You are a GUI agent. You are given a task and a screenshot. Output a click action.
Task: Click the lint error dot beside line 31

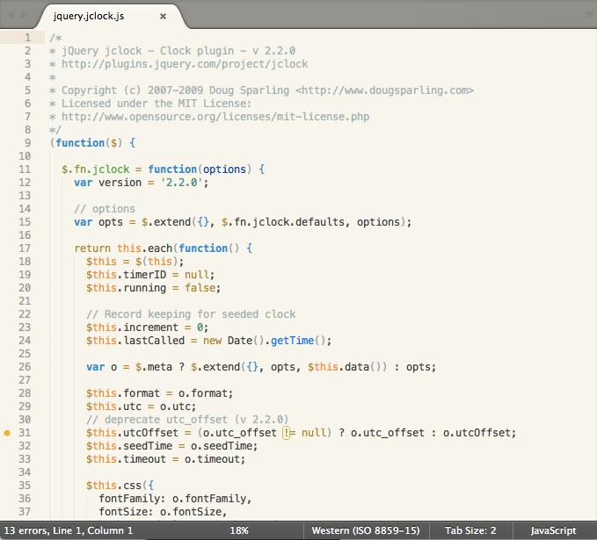[x=7, y=433]
